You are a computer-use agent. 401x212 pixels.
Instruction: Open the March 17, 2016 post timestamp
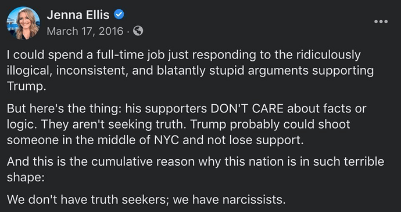(85, 31)
